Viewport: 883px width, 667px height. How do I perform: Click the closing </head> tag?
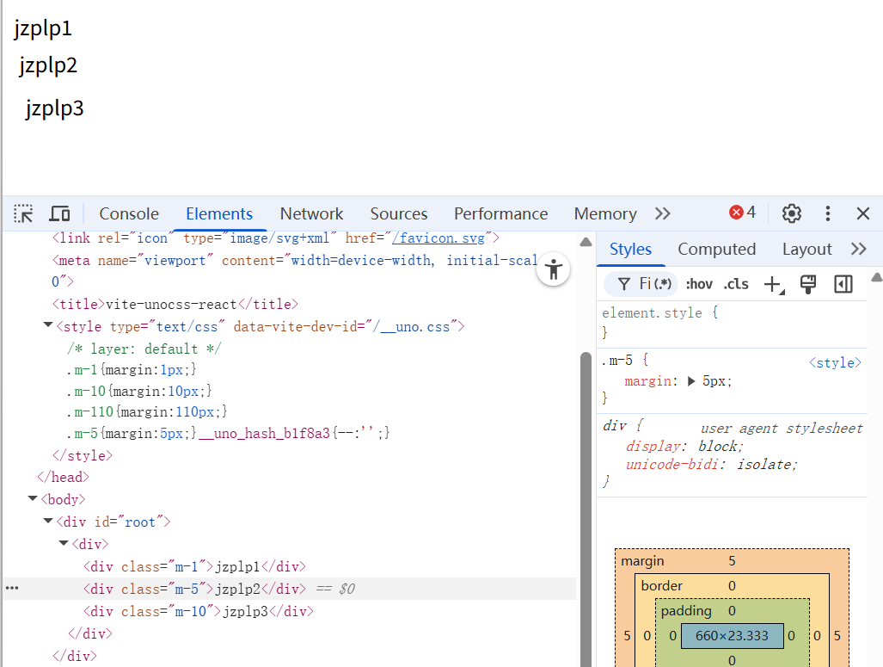[63, 477]
